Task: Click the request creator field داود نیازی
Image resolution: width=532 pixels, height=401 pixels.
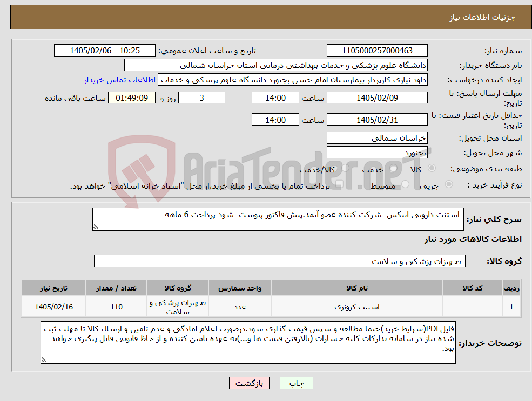Action: click(292, 80)
